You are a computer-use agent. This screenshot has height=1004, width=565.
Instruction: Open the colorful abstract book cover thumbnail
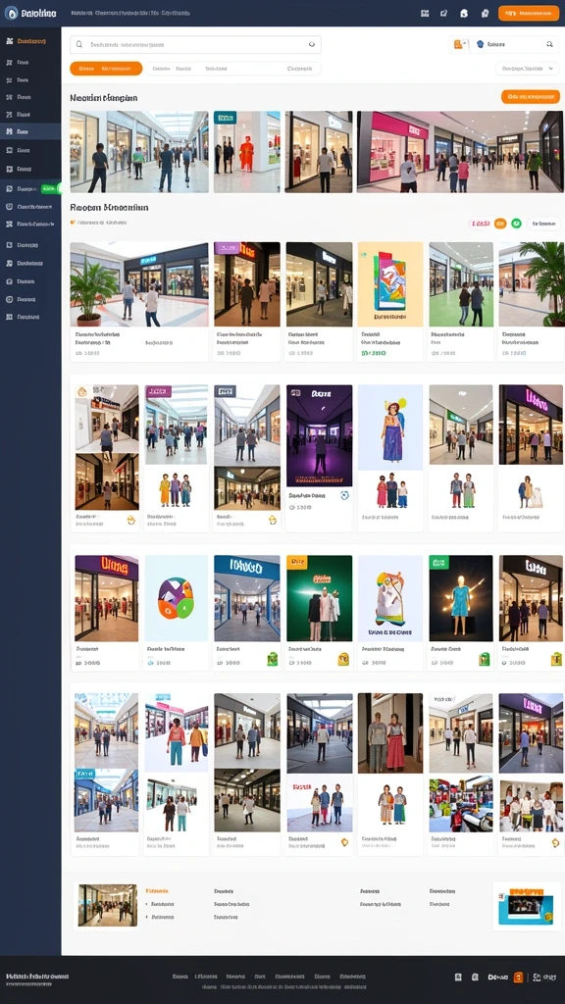click(390, 284)
